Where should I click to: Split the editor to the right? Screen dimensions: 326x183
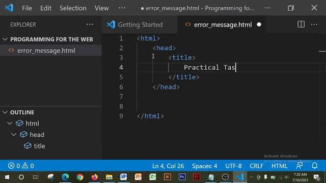pyautogui.click(x=301, y=24)
